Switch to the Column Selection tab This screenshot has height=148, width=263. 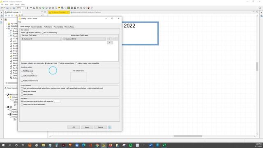point(37,27)
